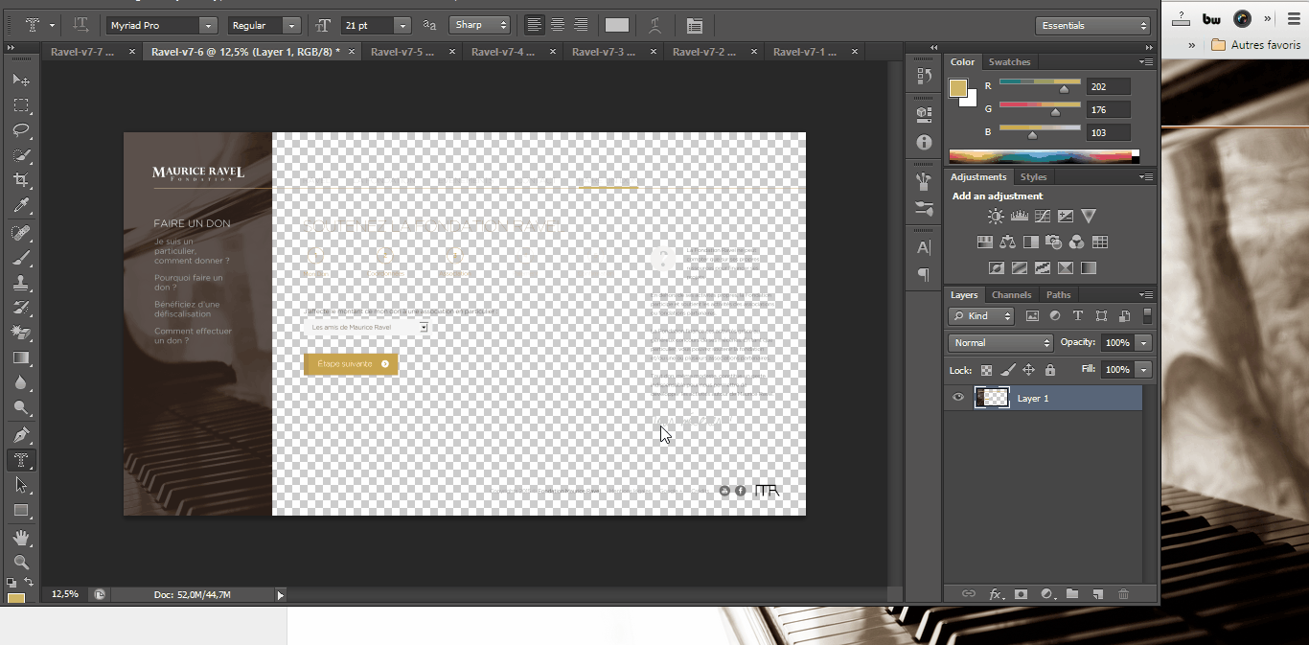Switch to Swatches tab
The image size is (1309, 645).
point(1009,62)
